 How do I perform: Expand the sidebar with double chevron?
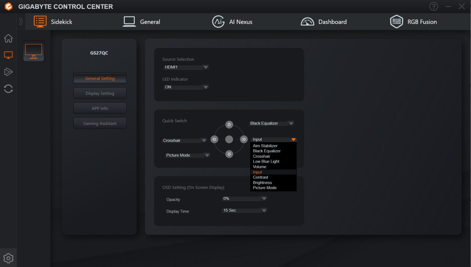pyautogui.click(x=21, y=21)
